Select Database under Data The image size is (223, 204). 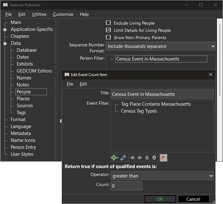tap(26, 50)
